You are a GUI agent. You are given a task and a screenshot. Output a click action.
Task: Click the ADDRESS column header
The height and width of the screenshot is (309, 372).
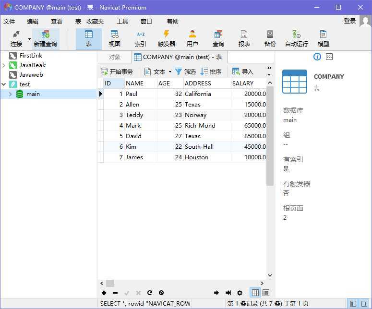pos(207,83)
